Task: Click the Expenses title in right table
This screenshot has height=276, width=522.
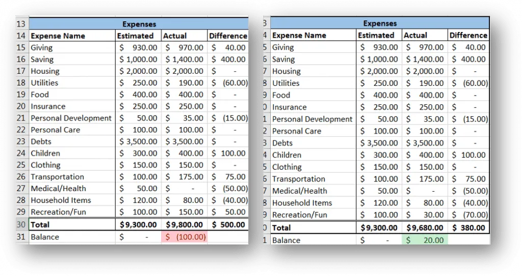Action: coord(380,23)
